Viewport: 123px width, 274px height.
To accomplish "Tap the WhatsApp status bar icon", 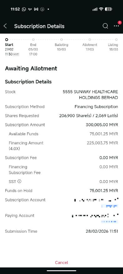I will point(24,9).
